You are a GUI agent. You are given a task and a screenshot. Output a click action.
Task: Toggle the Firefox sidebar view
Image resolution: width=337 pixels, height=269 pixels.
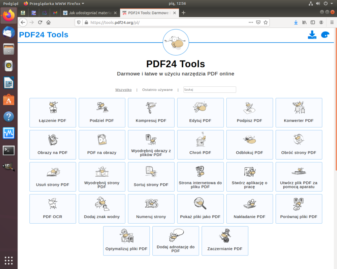(313, 22)
